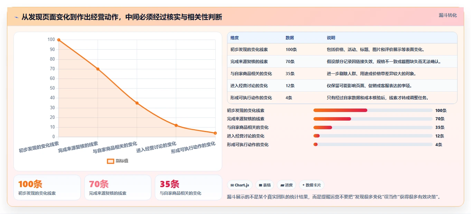
Task: Click table cell 进入经营讨论的变化
Action: pyautogui.click(x=249, y=86)
